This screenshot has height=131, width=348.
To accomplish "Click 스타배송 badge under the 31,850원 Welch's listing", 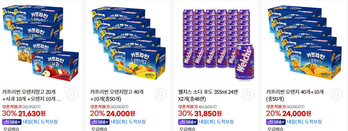I will coord(188,122).
